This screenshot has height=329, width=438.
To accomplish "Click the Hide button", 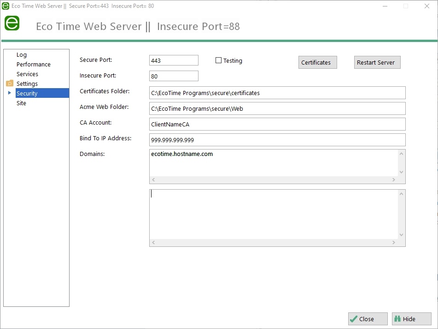I will click(x=411, y=319).
